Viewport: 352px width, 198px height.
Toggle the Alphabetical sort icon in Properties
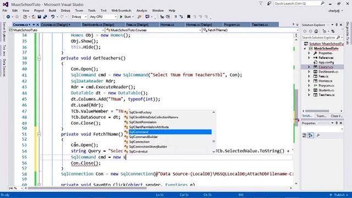click(311, 135)
